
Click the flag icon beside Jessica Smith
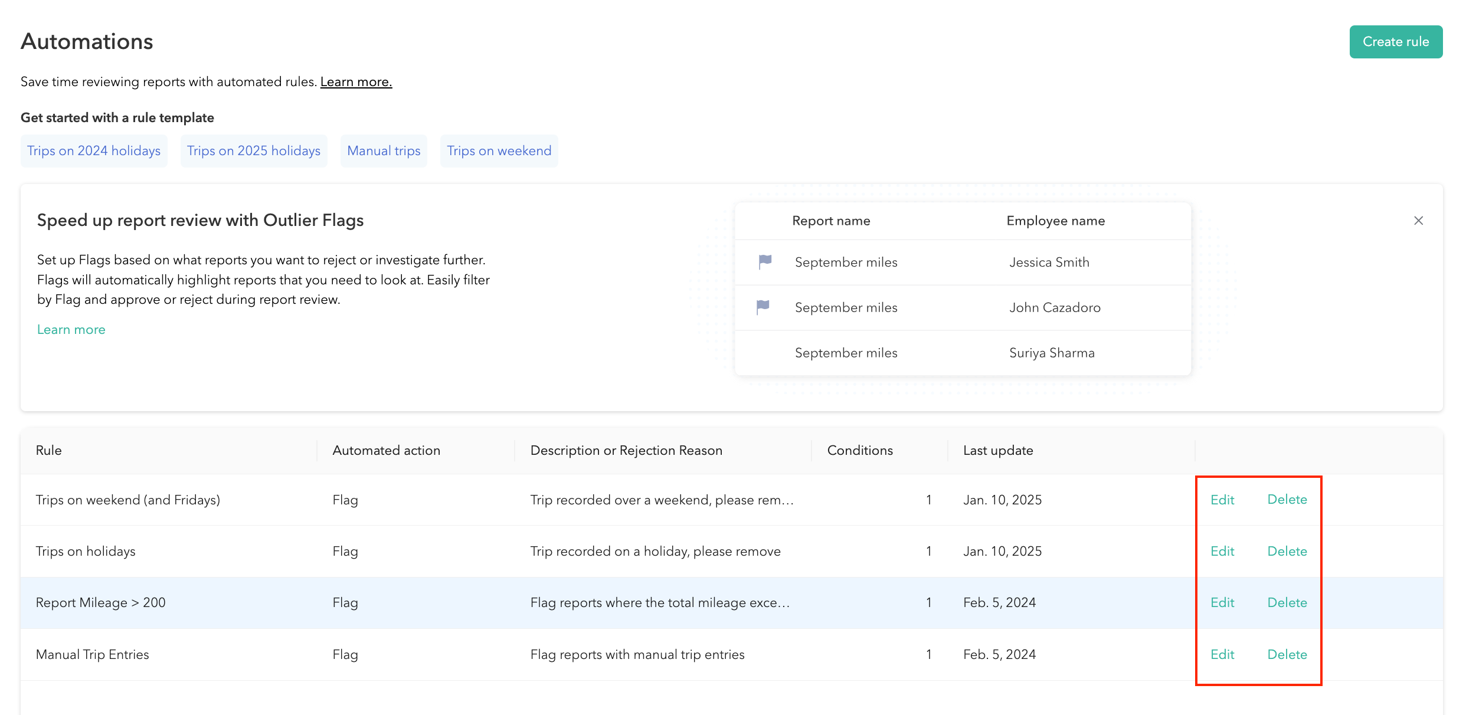(765, 261)
